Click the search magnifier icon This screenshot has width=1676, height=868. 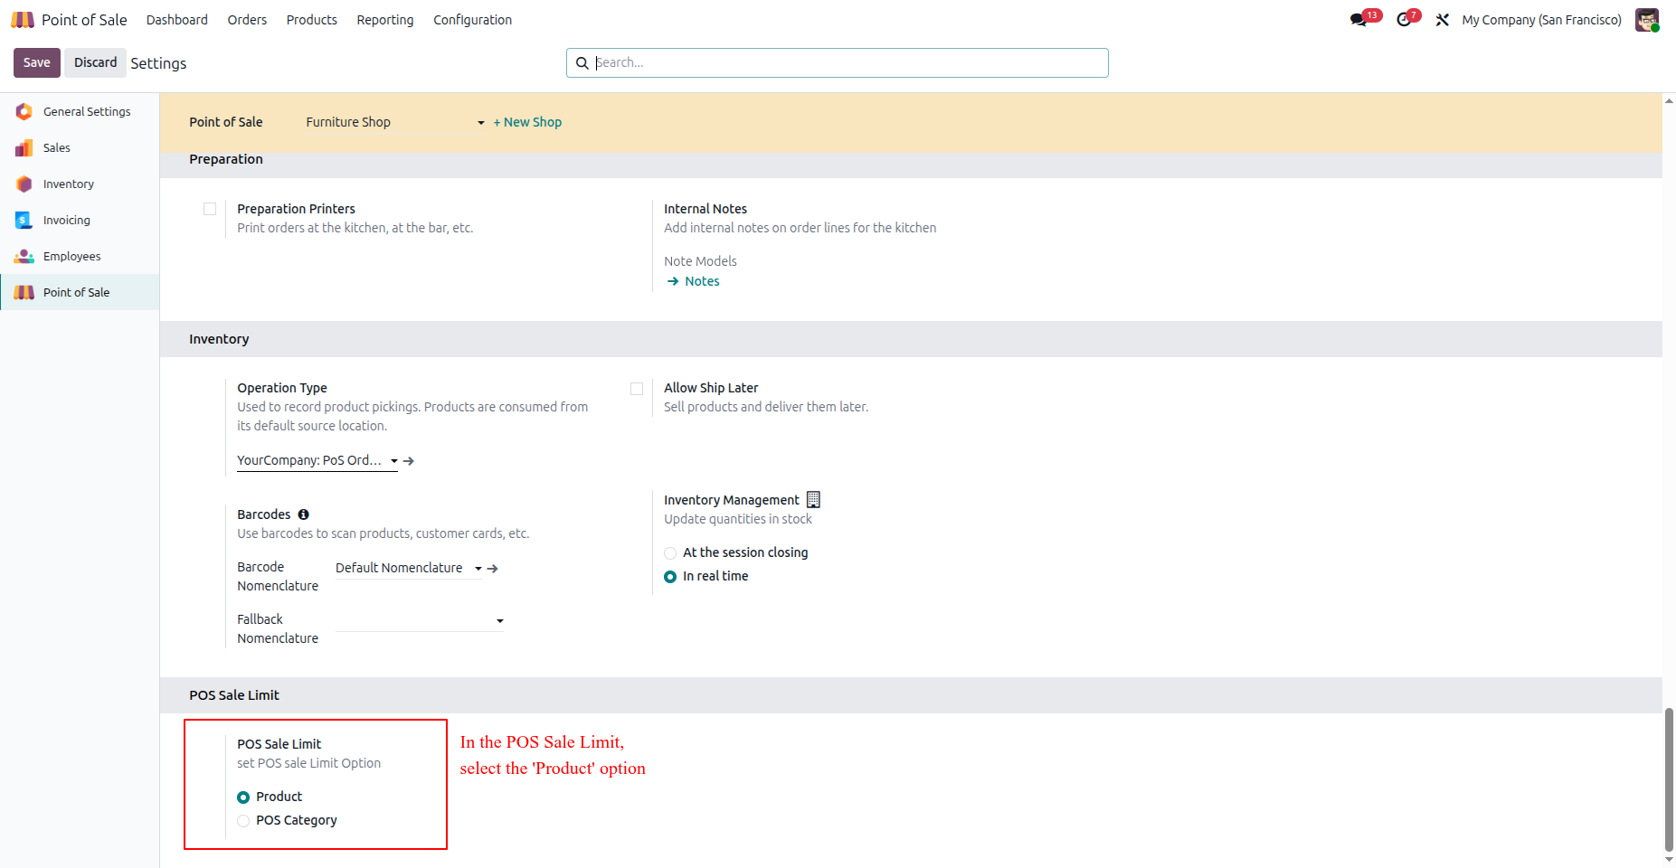point(582,63)
